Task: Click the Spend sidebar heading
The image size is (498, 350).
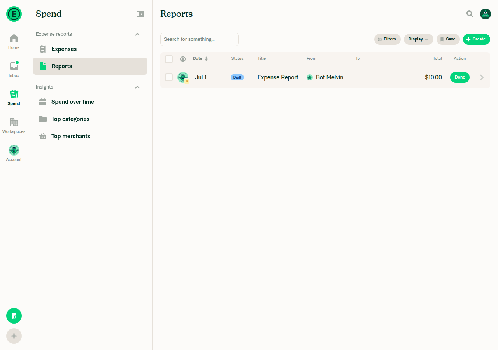Action: point(49,14)
